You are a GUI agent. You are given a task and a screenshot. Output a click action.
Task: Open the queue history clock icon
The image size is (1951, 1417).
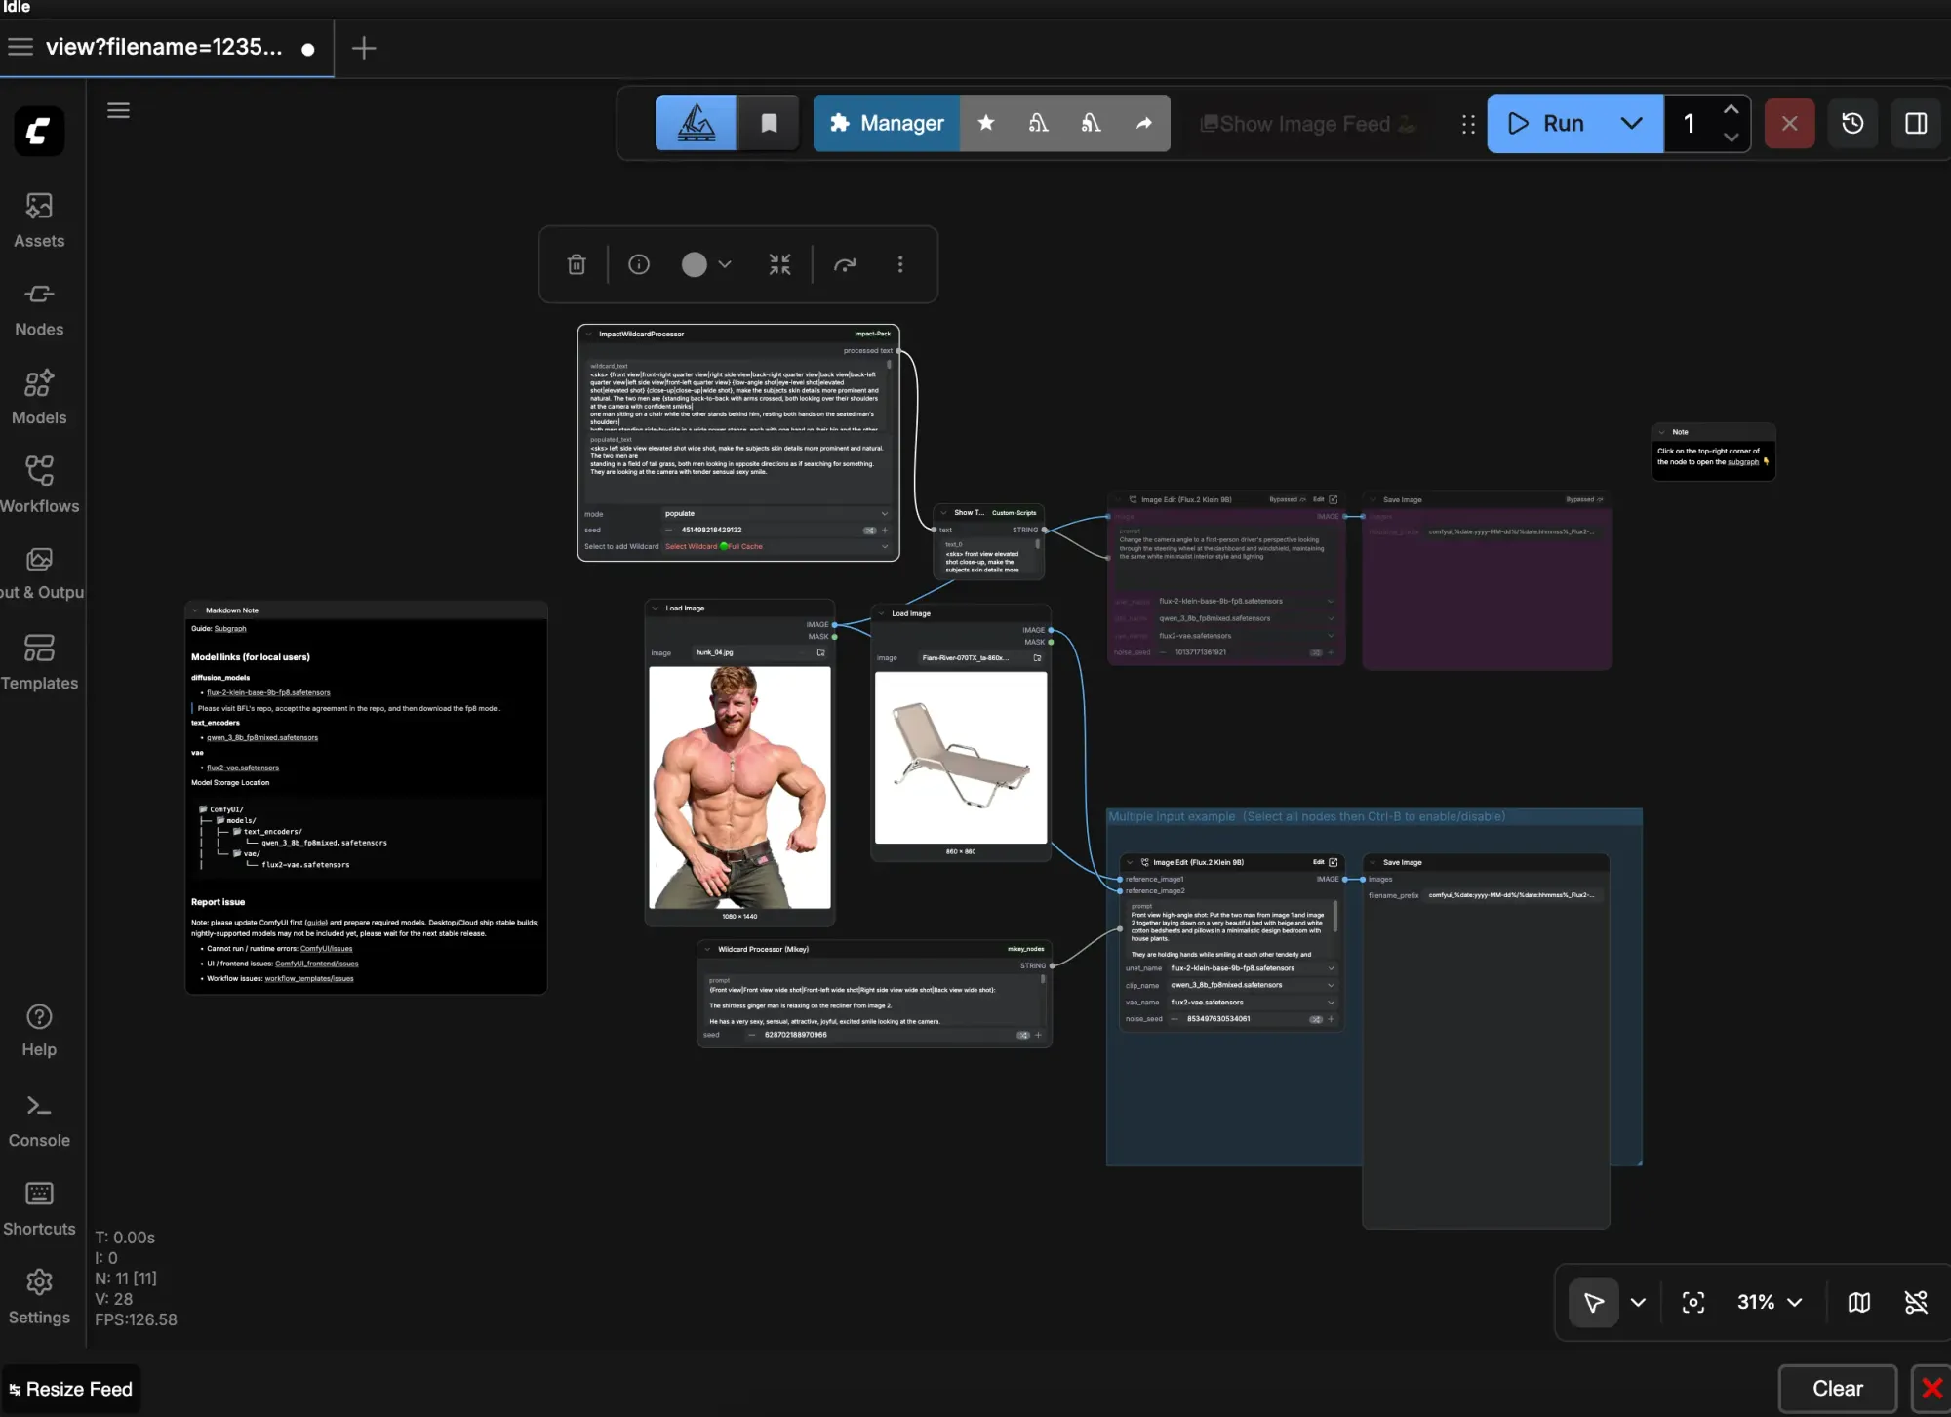(1852, 123)
